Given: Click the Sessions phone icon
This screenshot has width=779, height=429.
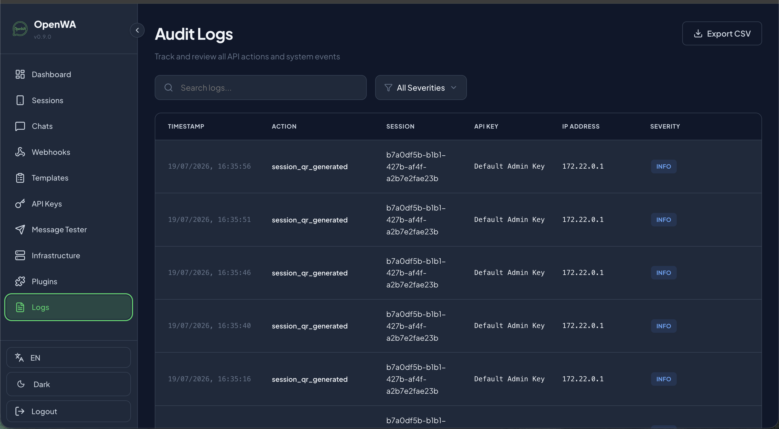Looking at the screenshot, I should (x=20, y=100).
